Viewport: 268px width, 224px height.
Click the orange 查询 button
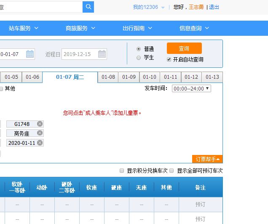click(x=184, y=48)
